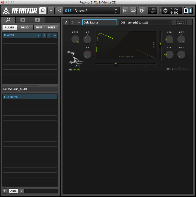The width and height of the screenshot is (196, 197).
Task: Step to the next snapshot with down arrow
Action: [116, 12]
